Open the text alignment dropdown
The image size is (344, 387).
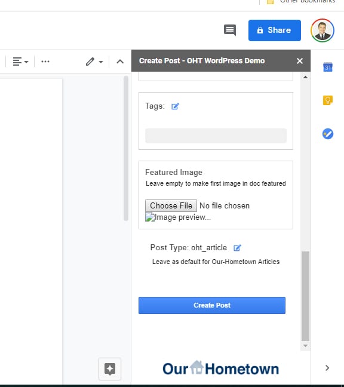coord(20,62)
